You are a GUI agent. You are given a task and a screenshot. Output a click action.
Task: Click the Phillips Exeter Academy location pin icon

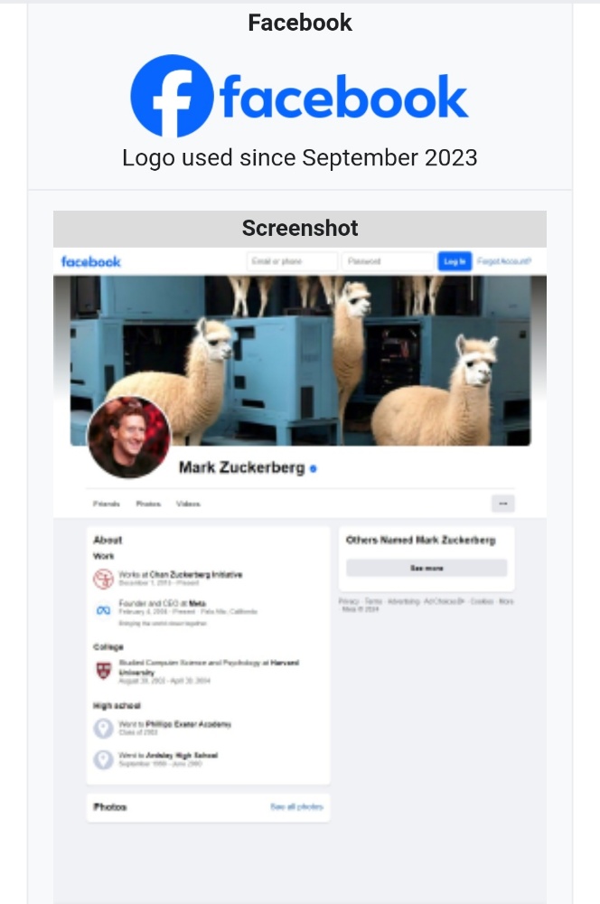point(103,728)
